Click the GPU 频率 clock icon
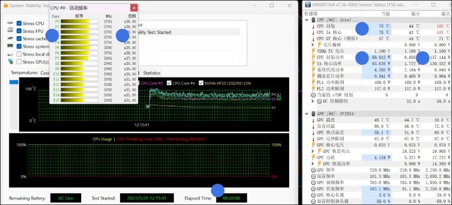This screenshot has height=205, width=452. [313, 170]
